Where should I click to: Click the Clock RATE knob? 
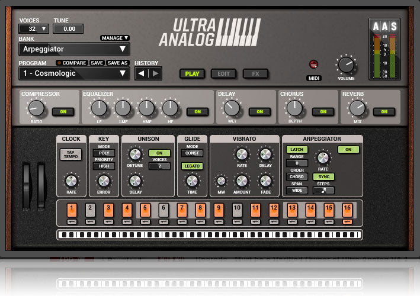[x=71, y=181]
